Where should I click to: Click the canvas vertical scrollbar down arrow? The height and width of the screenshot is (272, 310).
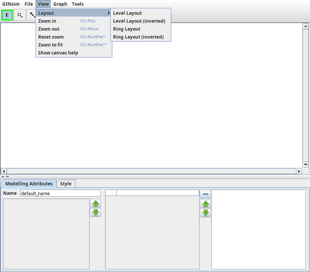pyautogui.click(x=306, y=165)
